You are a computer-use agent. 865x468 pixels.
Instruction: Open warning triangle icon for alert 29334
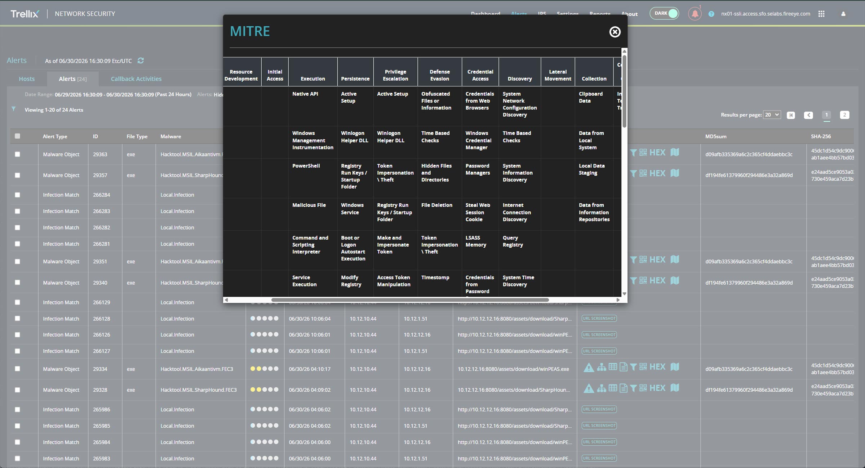click(x=589, y=368)
